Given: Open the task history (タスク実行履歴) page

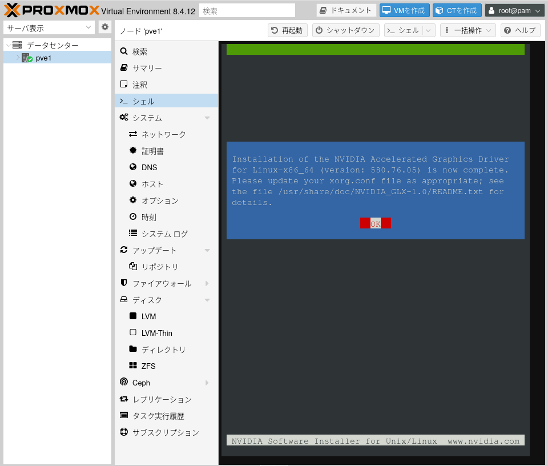Looking at the screenshot, I should [158, 416].
